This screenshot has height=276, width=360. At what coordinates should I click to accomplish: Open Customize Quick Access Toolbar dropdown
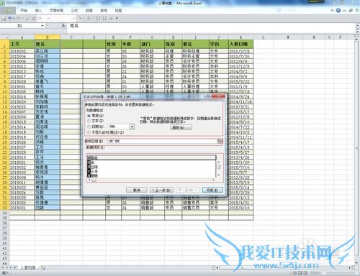tap(117, 19)
